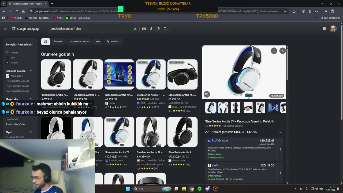Open the SteelSeries Arctis 7X+ ₺6.799,00 product
The width and height of the screenshot is (343, 193).
click(182, 86)
